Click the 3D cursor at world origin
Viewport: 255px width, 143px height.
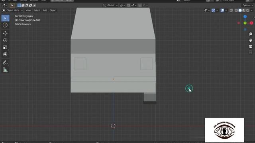click(x=113, y=126)
